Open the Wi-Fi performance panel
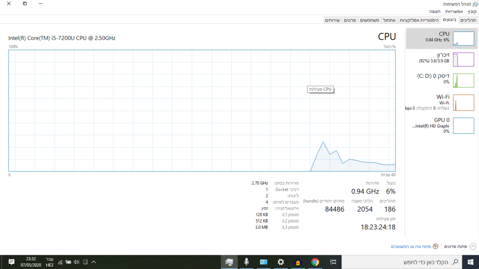This screenshot has height=269, width=479. 442,102
